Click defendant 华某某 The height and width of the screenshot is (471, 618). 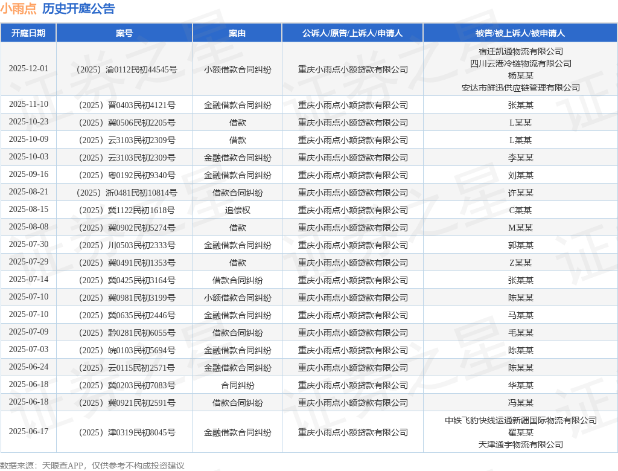[x=521, y=385]
